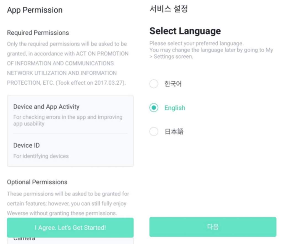The height and width of the screenshot is (244, 283).
Task: Click the optional permissions Weverse description text
Action: pos(68,204)
